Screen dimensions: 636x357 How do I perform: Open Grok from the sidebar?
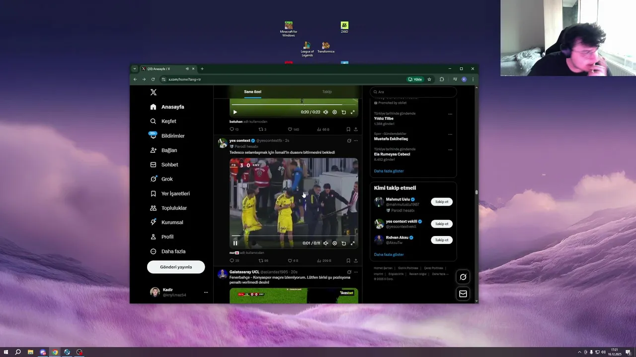click(x=161, y=179)
